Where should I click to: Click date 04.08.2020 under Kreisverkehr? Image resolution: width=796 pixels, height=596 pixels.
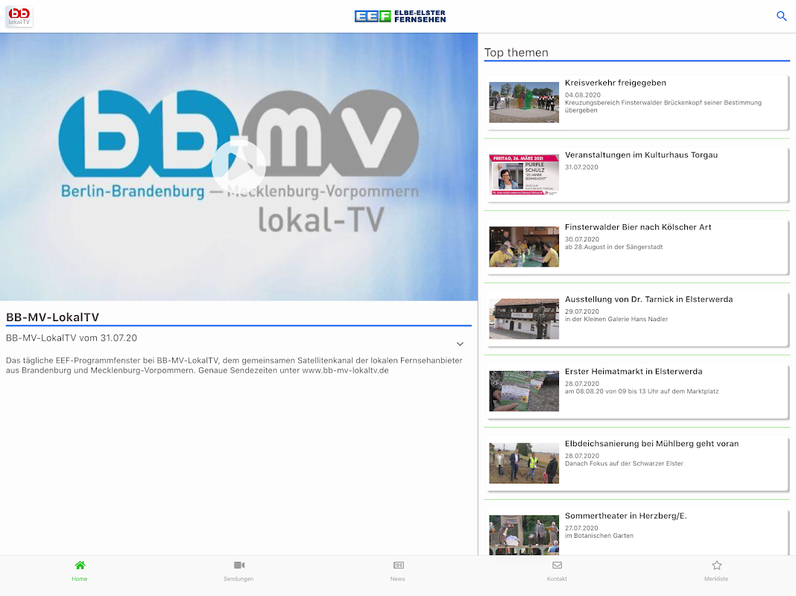click(x=583, y=95)
